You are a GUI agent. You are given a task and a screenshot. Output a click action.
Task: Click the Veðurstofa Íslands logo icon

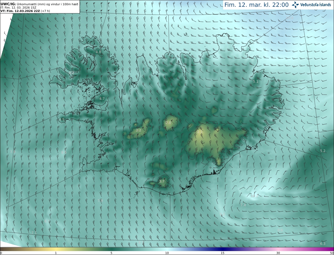coord(295,5)
